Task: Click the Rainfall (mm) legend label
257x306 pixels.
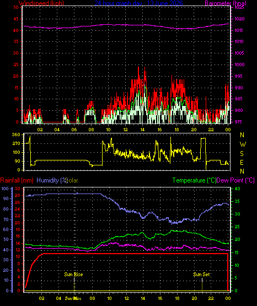Action: click(x=17, y=180)
